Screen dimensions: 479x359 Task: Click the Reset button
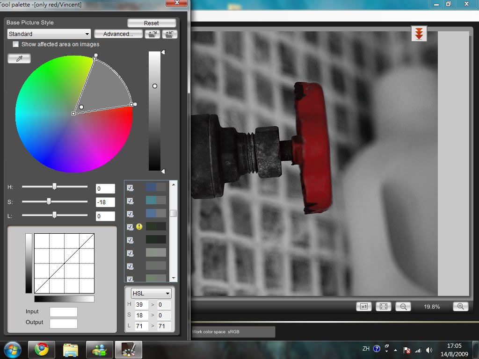tap(151, 23)
